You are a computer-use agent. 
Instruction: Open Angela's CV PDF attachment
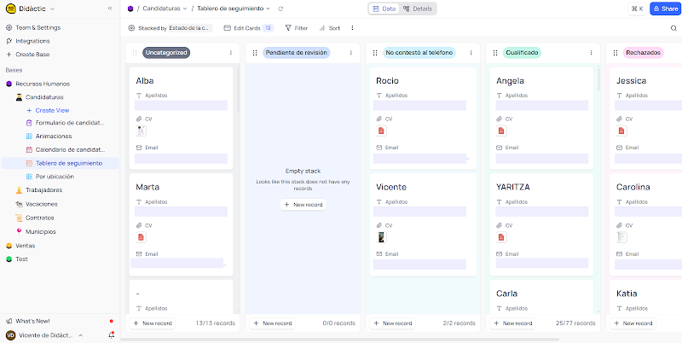pyautogui.click(x=501, y=131)
